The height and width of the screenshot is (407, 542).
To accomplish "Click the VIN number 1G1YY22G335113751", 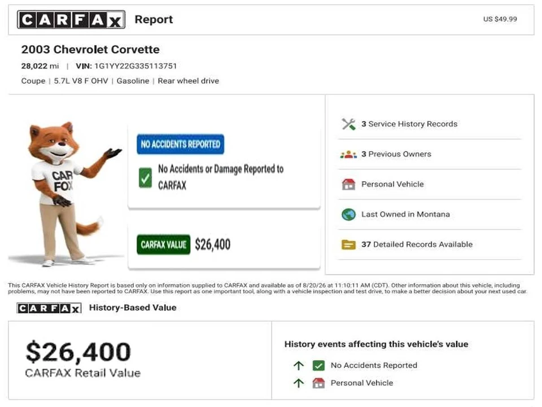I will [135, 66].
